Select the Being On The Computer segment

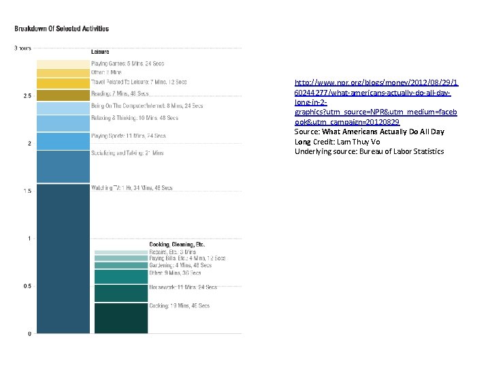pos(63,108)
